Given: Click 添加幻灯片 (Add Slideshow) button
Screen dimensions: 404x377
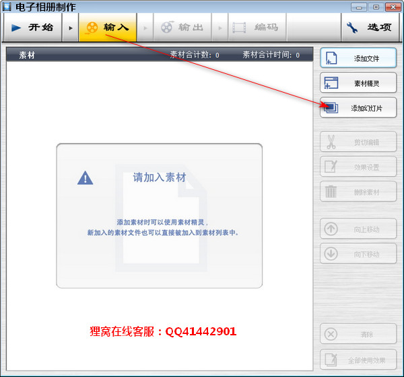Looking at the screenshot, I should pos(358,108).
